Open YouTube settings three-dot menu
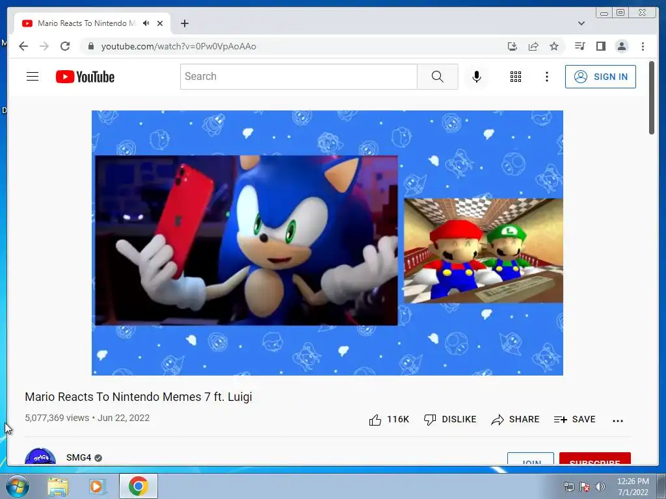The height and width of the screenshot is (499, 666). click(x=546, y=77)
